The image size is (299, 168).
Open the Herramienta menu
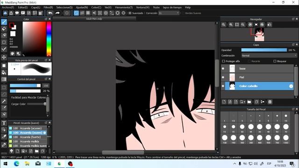124,7
